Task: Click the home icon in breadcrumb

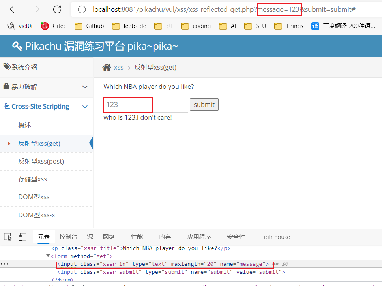Action: coord(107,67)
